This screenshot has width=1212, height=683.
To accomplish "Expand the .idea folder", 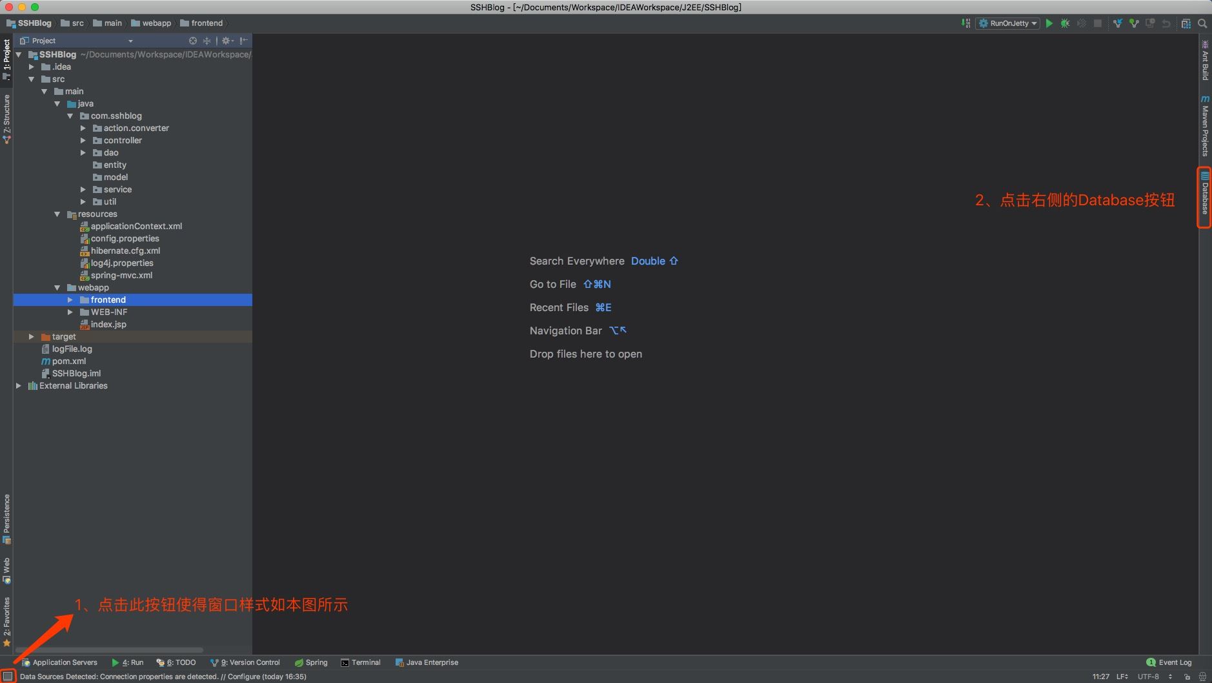I will 31,67.
